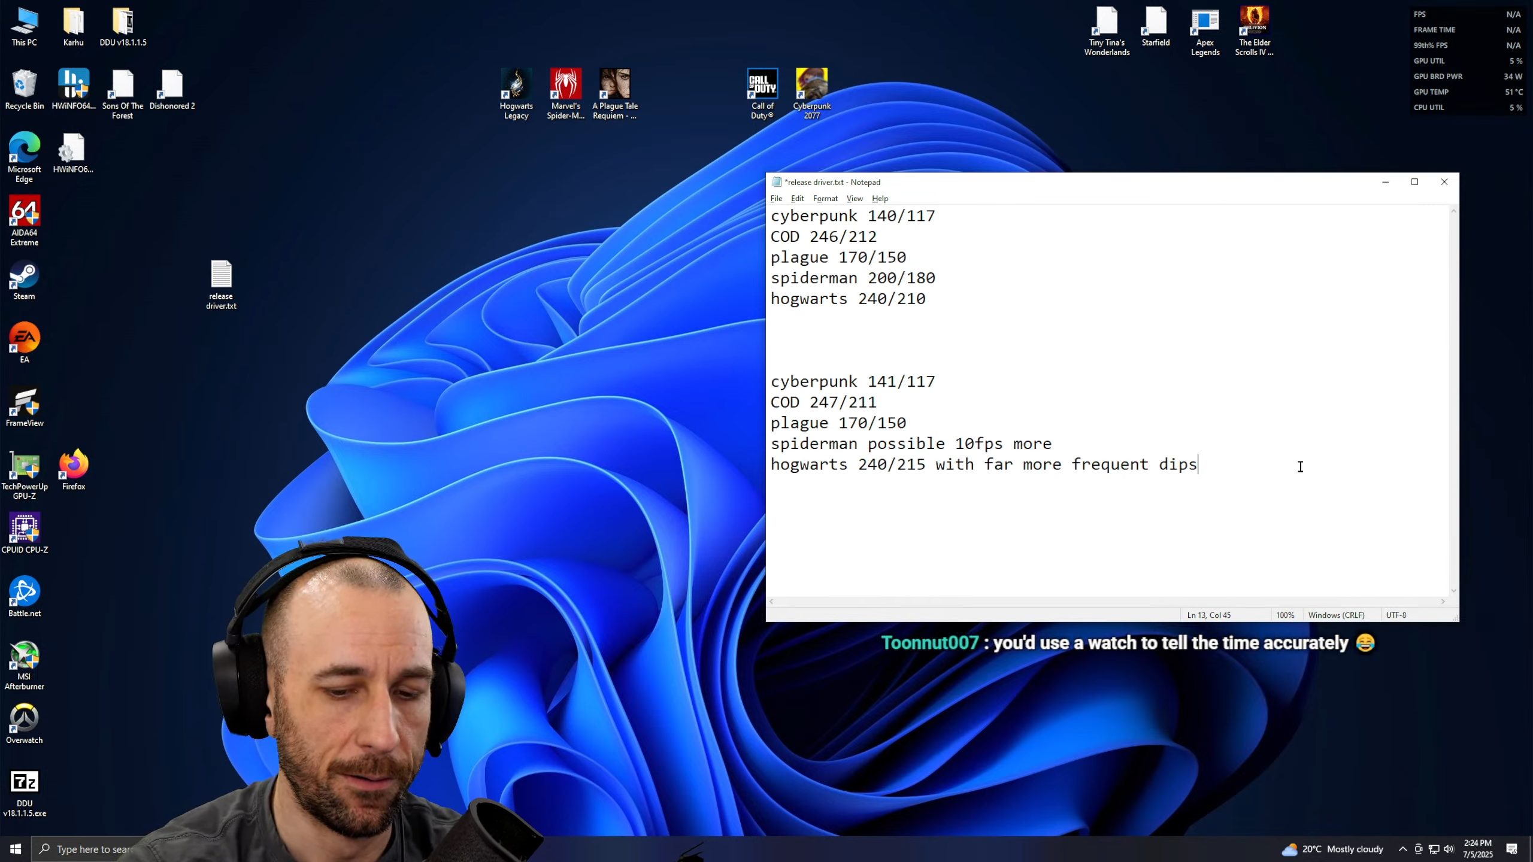Launch Sons Of The Forest shortcut
The width and height of the screenshot is (1533, 862).
[x=123, y=94]
